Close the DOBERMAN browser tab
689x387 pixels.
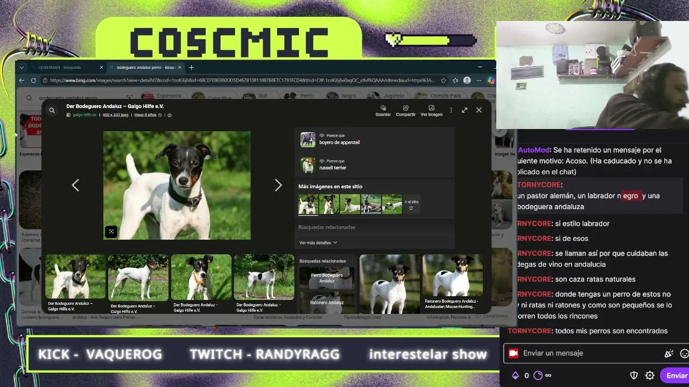click(x=101, y=67)
